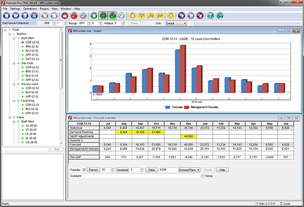The width and height of the screenshot is (304, 207).
Task: Open the Settings menu
Action: (x=15, y=9)
